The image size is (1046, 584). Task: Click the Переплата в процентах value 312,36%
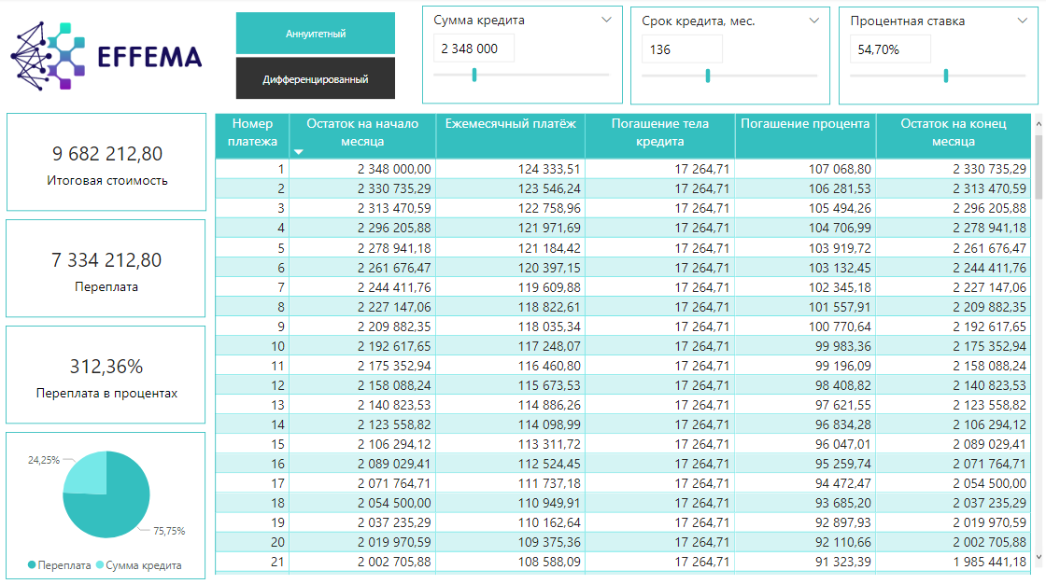click(106, 367)
